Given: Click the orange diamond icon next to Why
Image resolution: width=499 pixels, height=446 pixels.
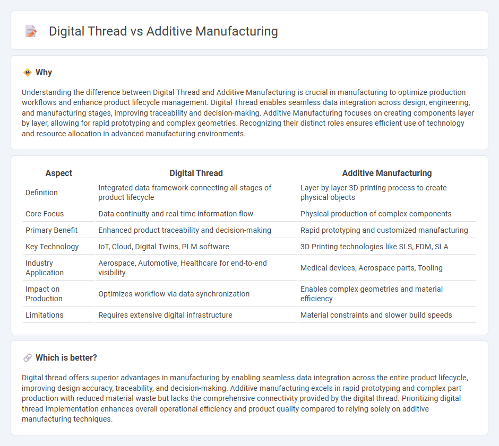Looking at the screenshot, I should coord(28,73).
